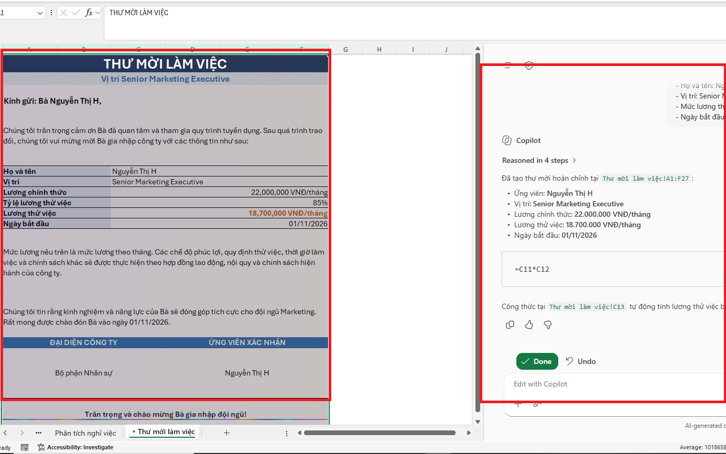Click the =C11*C12 code block
Screen dimensions: 726x454
click(613, 269)
